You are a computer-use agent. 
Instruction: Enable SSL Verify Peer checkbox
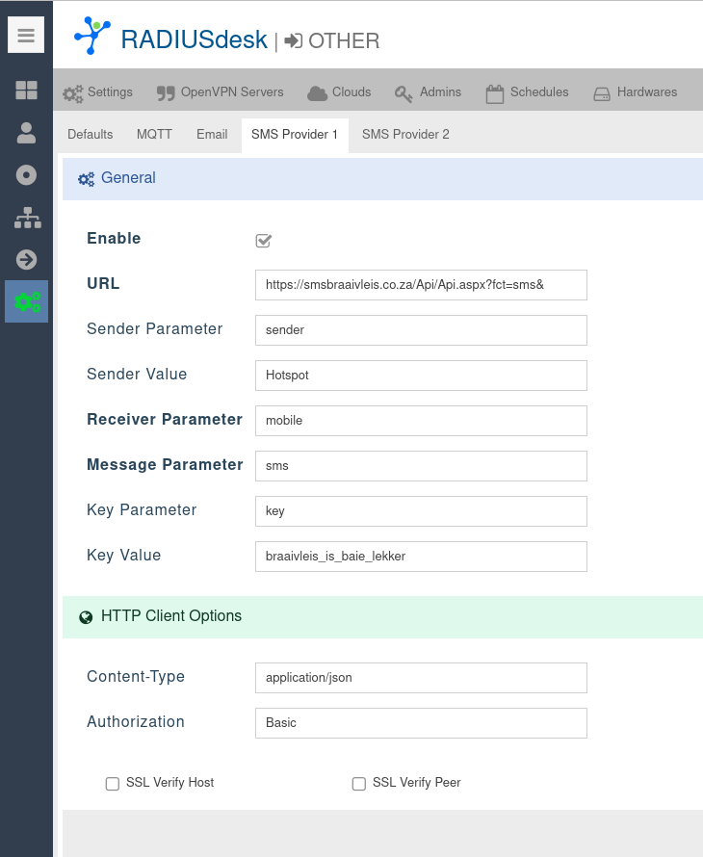(x=359, y=784)
